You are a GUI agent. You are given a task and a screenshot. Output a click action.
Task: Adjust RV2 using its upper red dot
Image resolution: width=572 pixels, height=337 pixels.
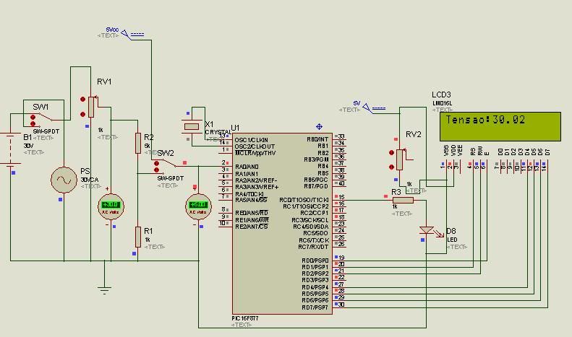pyautogui.click(x=391, y=152)
